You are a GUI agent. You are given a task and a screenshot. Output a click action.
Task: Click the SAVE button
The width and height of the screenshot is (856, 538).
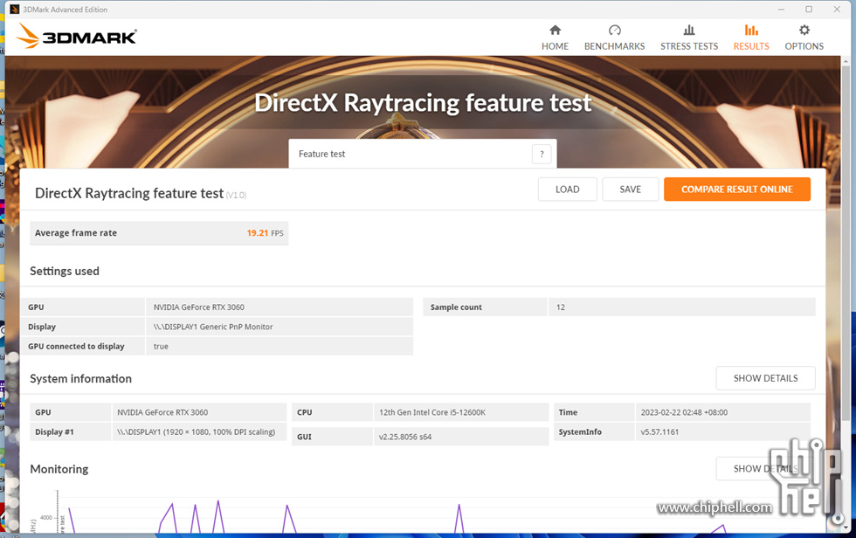pyautogui.click(x=630, y=190)
